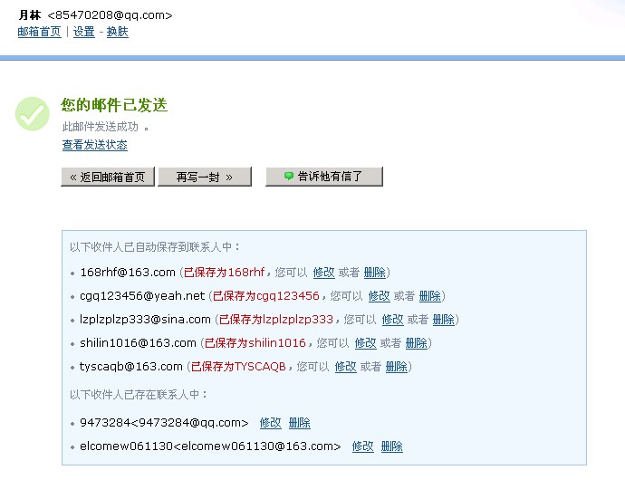This screenshot has width=625, height=499.
Task: Click chat bubble icon on 告诉他有信了 button
Action: click(289, 177)
